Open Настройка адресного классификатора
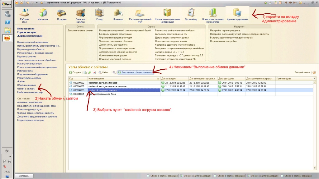Viewport: 319px width, 179px height. click(175, 45)
